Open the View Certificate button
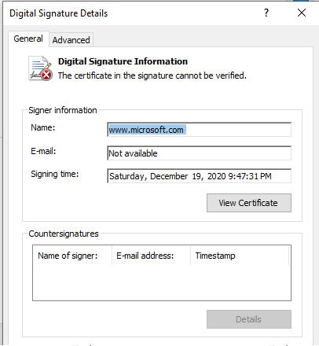This screenshot has width=319, height=346. (249, 203)
